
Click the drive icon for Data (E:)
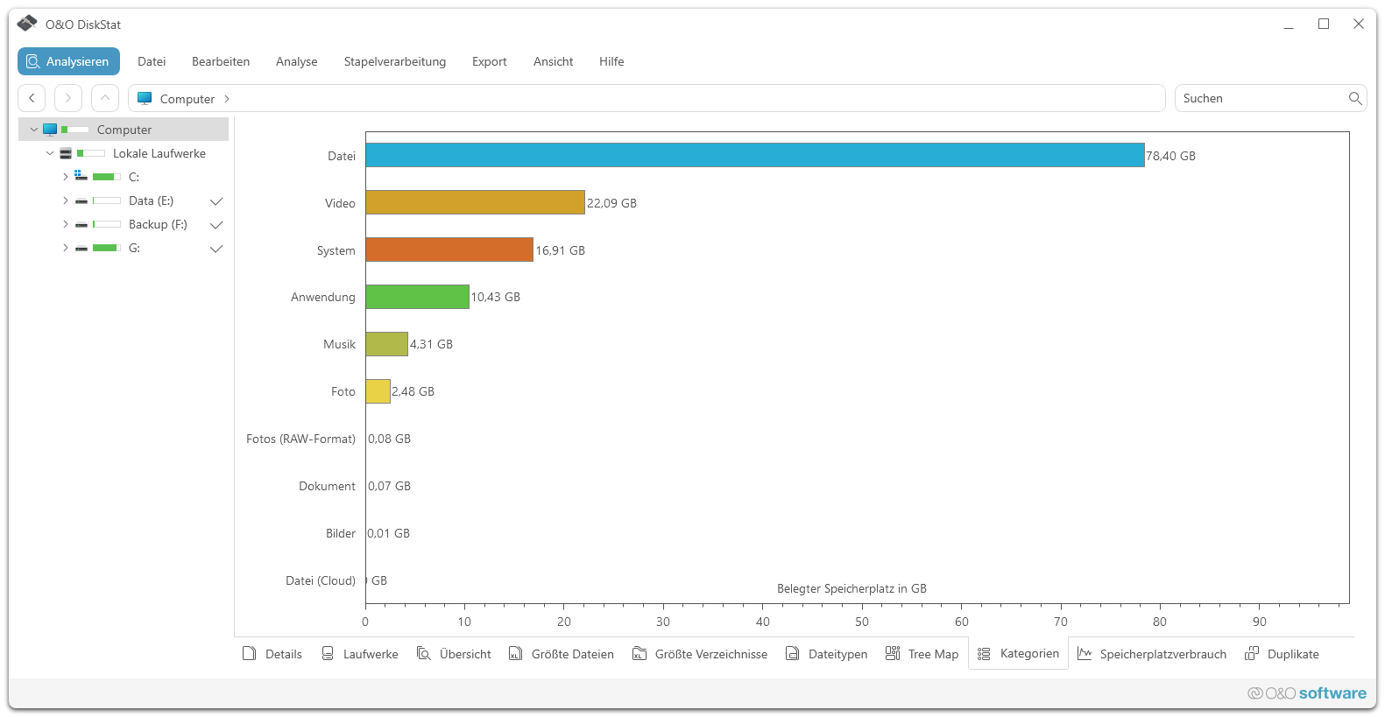[81, 201]
